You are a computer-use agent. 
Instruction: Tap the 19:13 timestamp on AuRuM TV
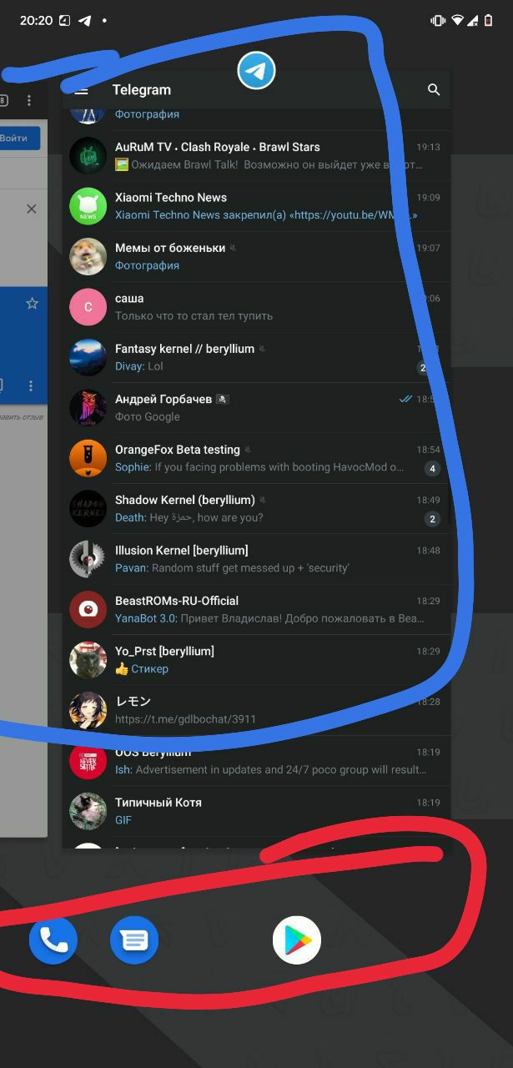tap(428, 147)
